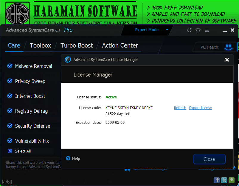239x186 pixels.
Task: Click the license code KEYNE-SKEYN-ESKEY-NESKE text
Action: [129, 108]
